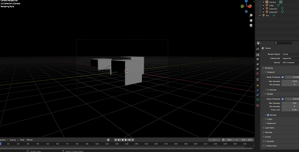Image resolution: width=299 pixels, height=152 pixels.
Task: Open the Tool properties tab
Action: 258,49
